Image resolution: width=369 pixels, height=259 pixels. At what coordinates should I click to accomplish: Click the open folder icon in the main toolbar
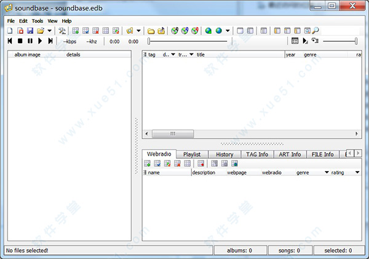pyautogui.click(x=41, y=31)
